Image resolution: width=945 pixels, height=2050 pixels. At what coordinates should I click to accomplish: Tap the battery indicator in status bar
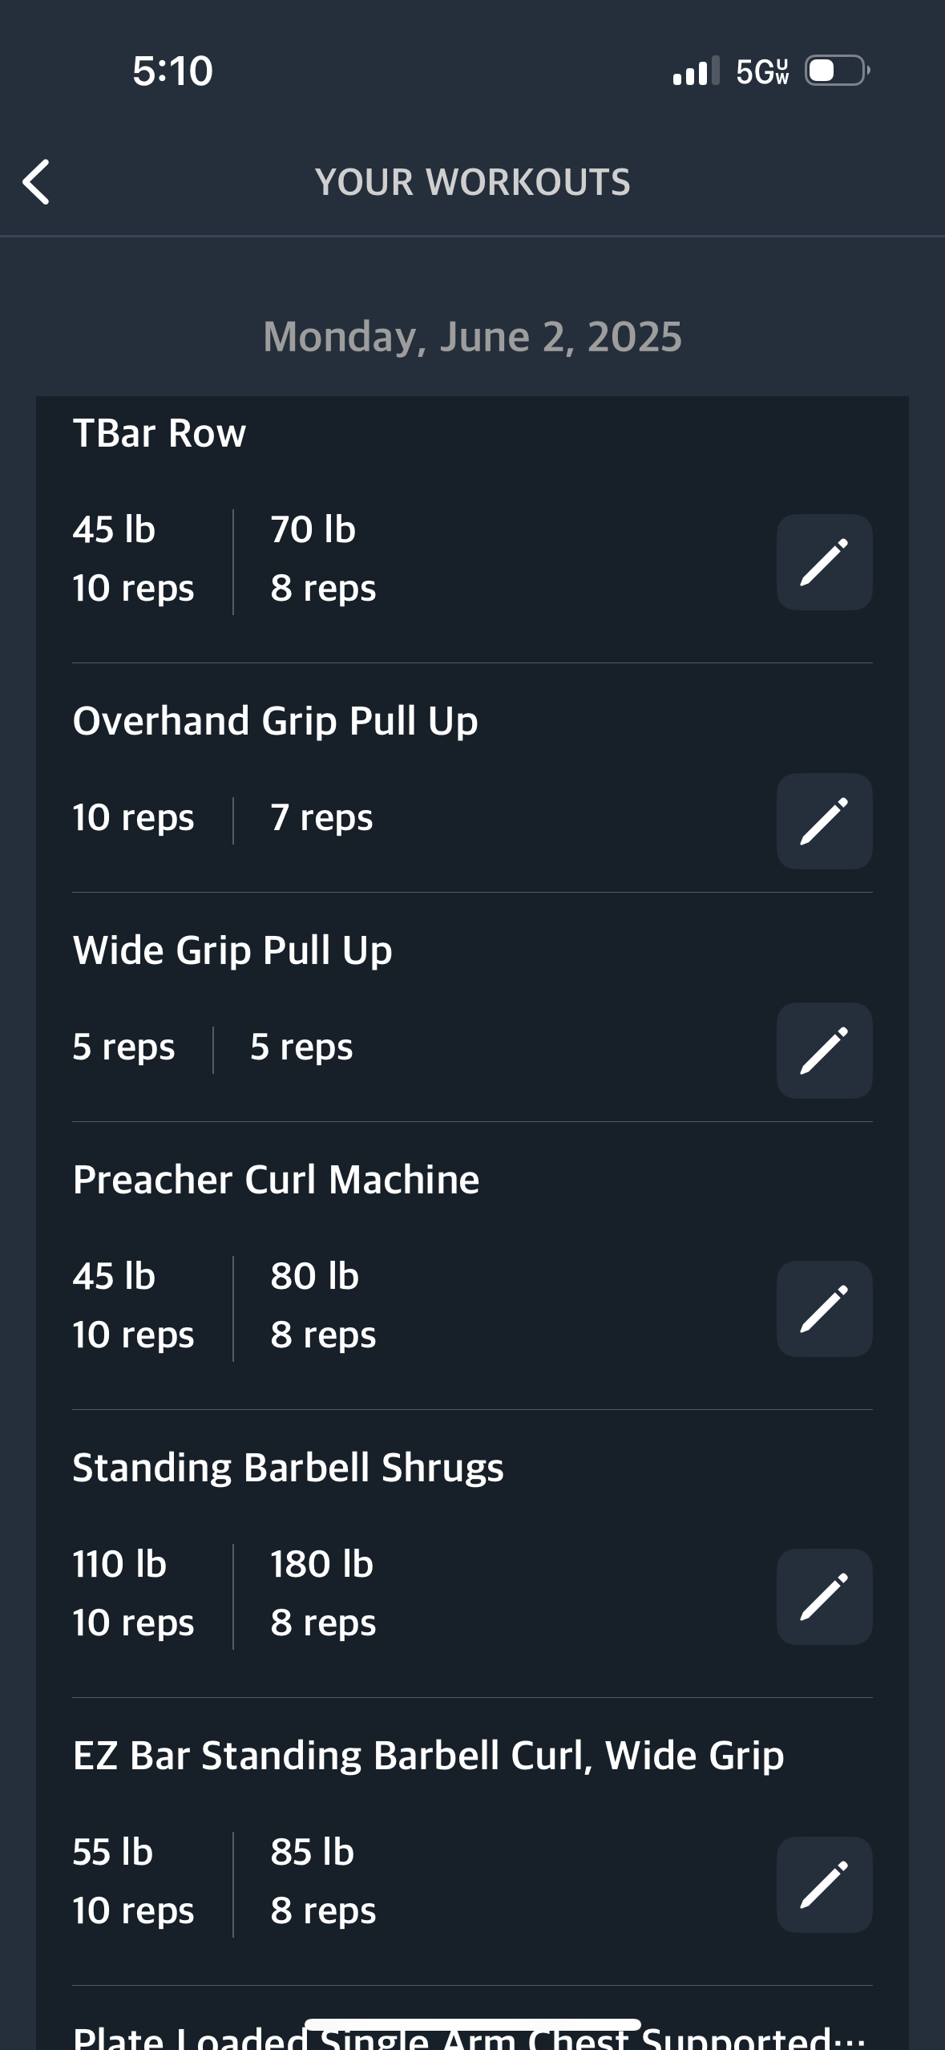click(838, 71)
